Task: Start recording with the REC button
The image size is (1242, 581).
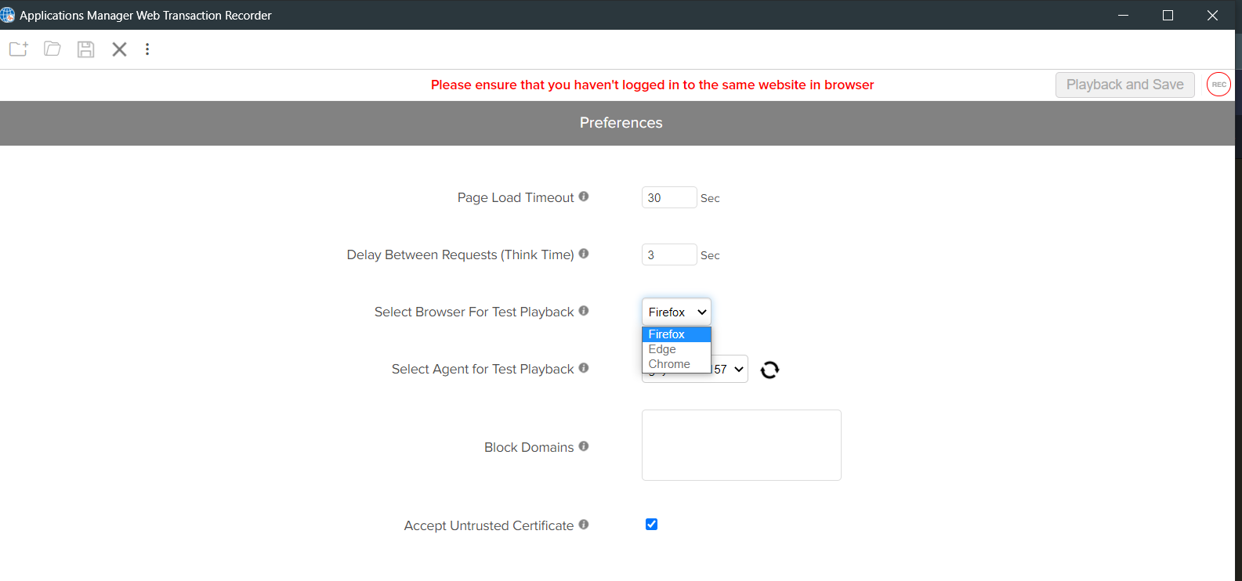Action: point(1218,85)
